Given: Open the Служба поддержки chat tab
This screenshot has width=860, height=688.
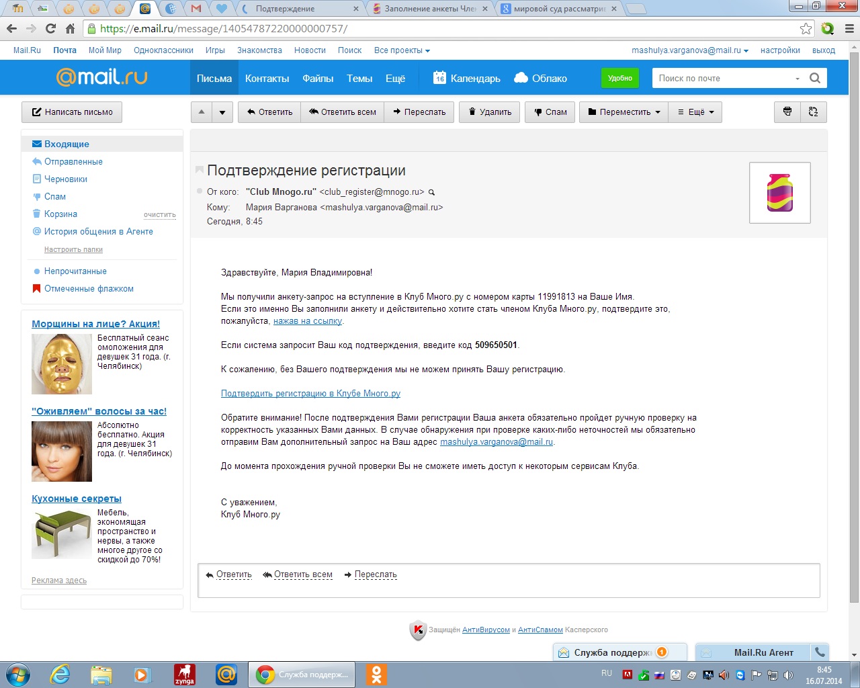Looking at the screenshot, I should [x=619, y=652].
